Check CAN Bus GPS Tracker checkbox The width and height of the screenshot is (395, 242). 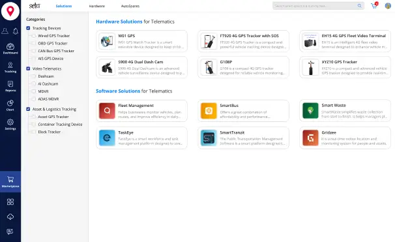[x=33, y=51]
